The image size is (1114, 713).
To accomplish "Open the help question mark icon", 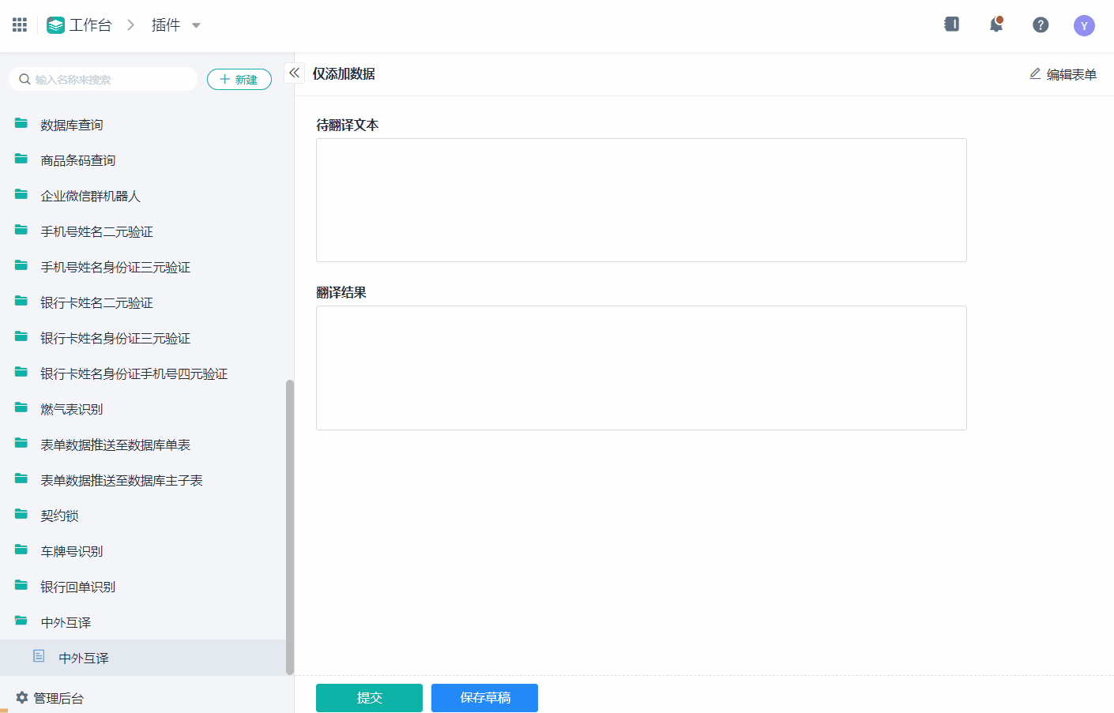I will tap(1041, 25).
